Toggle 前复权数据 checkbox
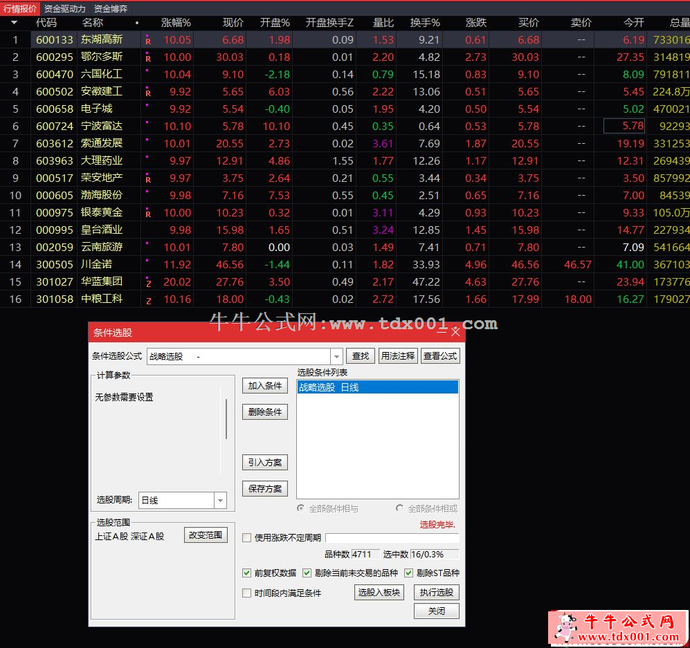 [x=247, y=573]
